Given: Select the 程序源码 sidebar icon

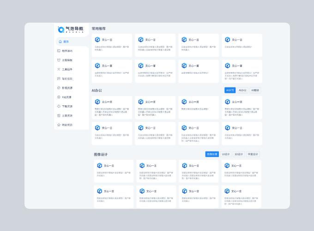Looking at the screenshot, I should 59,51.
